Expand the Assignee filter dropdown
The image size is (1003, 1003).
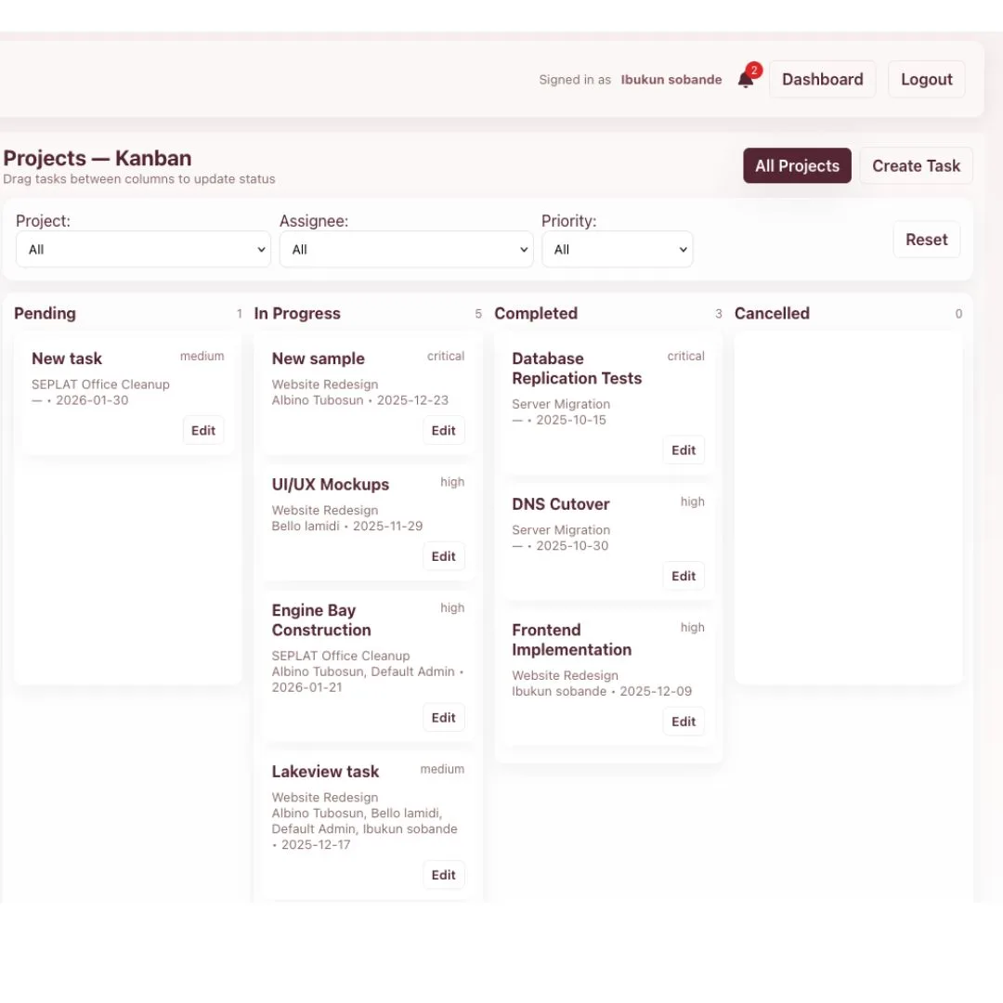[x=406, y=250]
